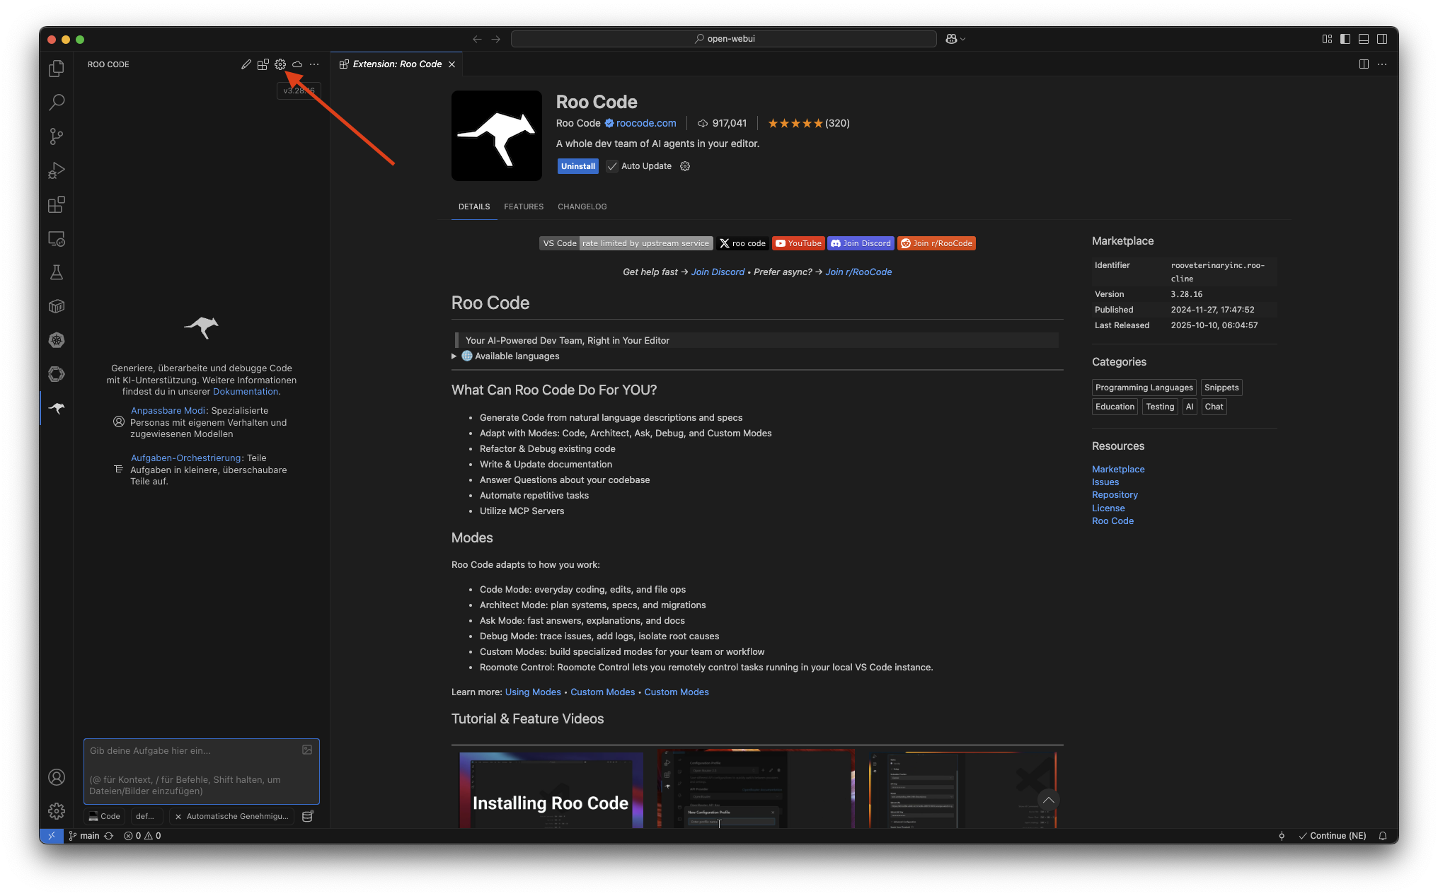Toggle the primary side bar

[1345, 39]
